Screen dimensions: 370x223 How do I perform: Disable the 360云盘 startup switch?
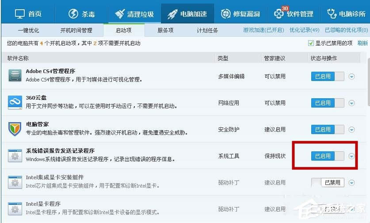[x=328, y=103]
